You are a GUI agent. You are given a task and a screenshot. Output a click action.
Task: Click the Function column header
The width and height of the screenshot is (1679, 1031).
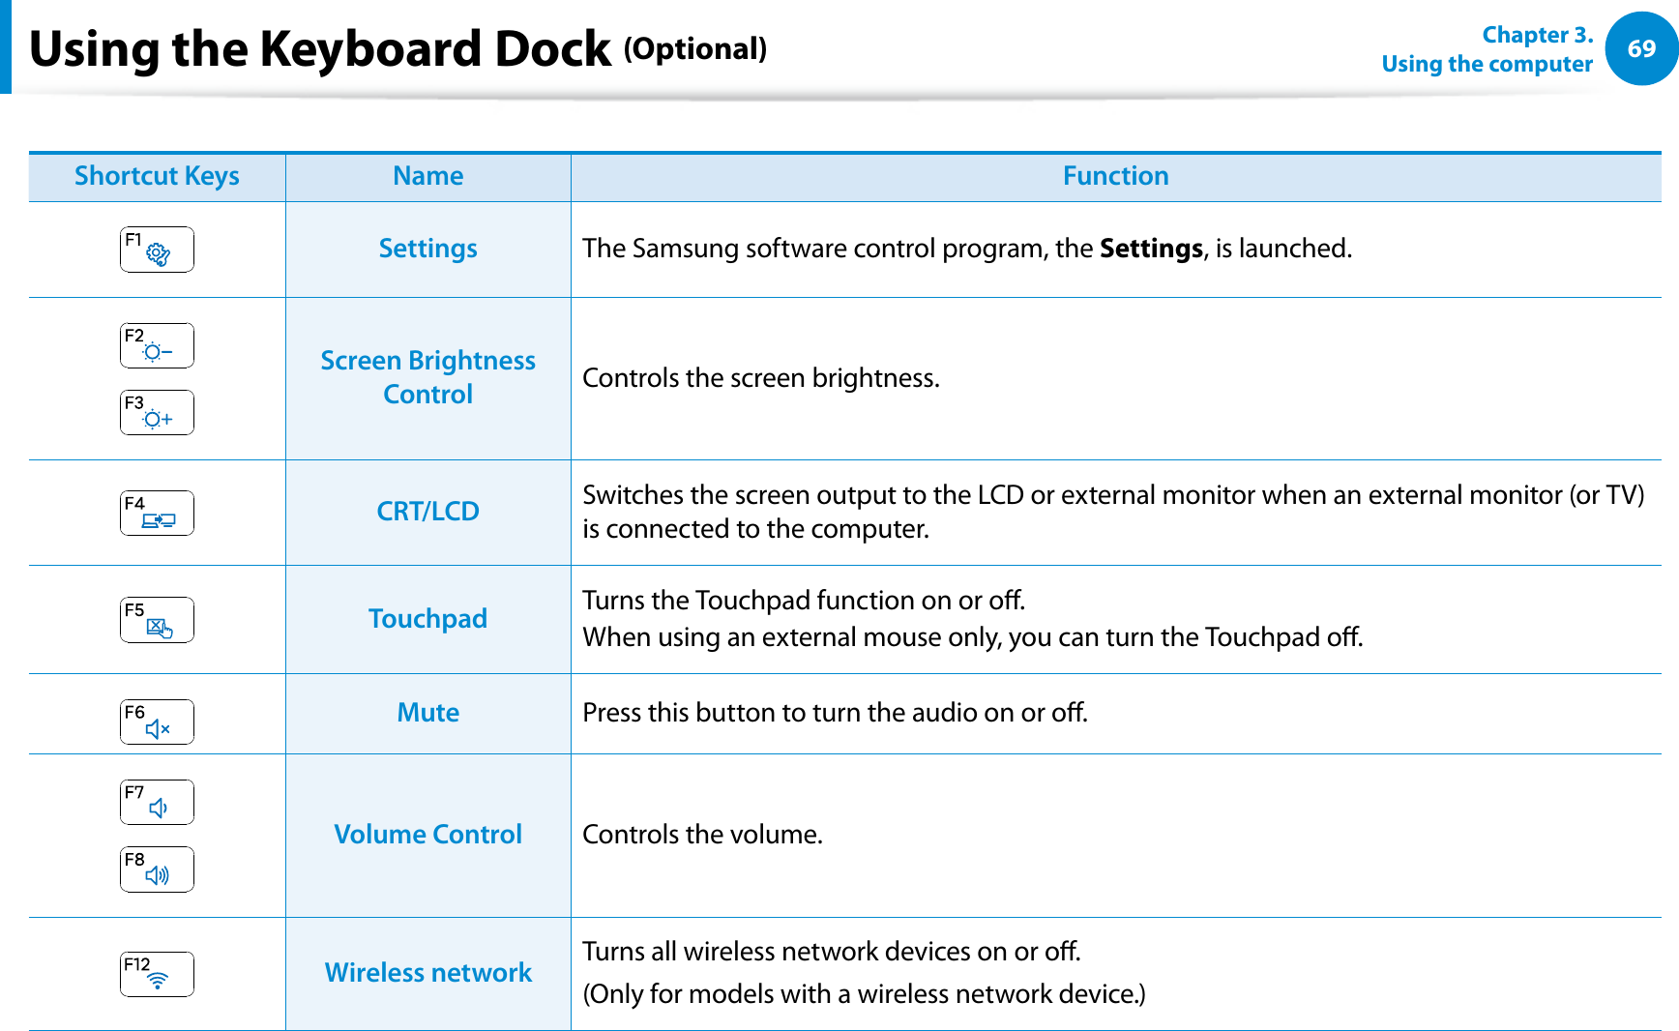1115,176
